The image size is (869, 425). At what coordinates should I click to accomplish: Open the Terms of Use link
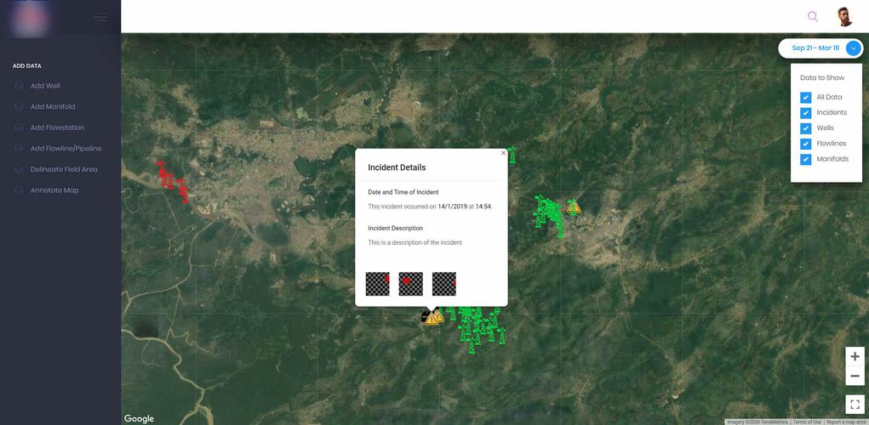tap(806, 422)
